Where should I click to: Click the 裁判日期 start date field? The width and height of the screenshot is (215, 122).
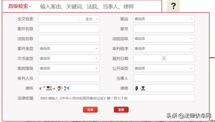click(x=148, y=58)
